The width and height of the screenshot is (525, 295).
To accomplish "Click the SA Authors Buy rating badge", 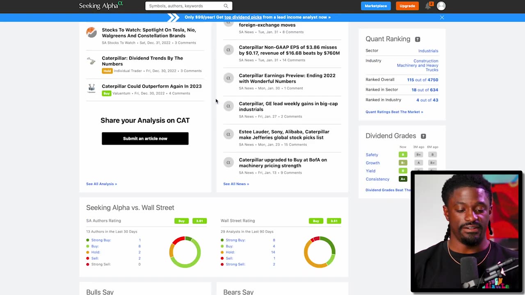I will point(181,221).
